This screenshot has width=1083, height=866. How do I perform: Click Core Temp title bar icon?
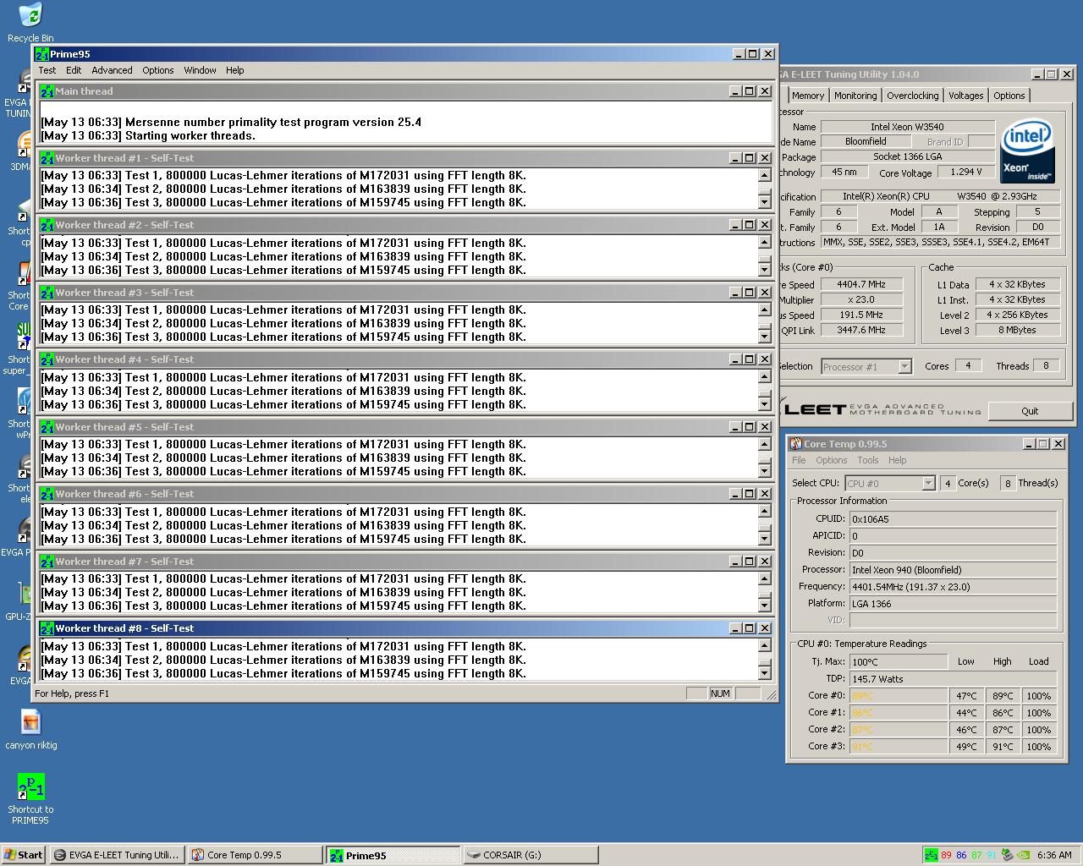(x=795, y=444)
